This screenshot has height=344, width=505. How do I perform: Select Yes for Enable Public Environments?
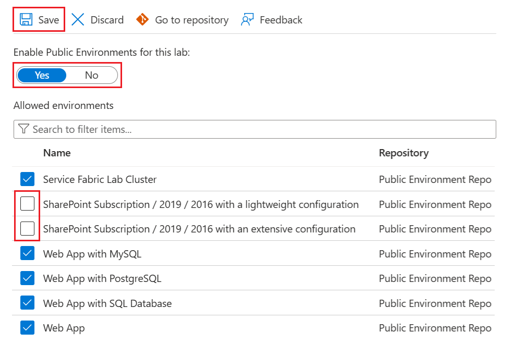point(42,75)
